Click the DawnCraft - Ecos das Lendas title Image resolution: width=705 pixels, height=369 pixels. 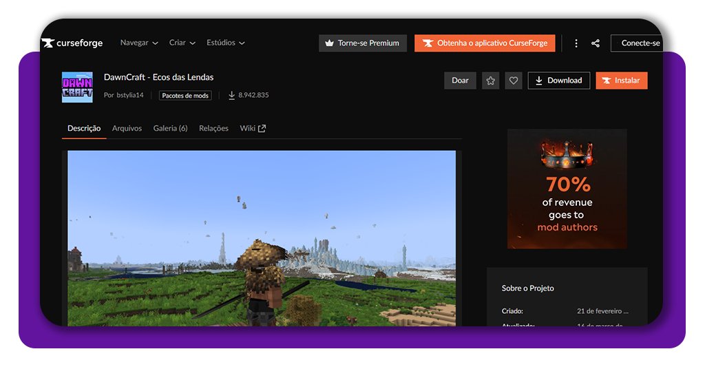coord(159,77)
